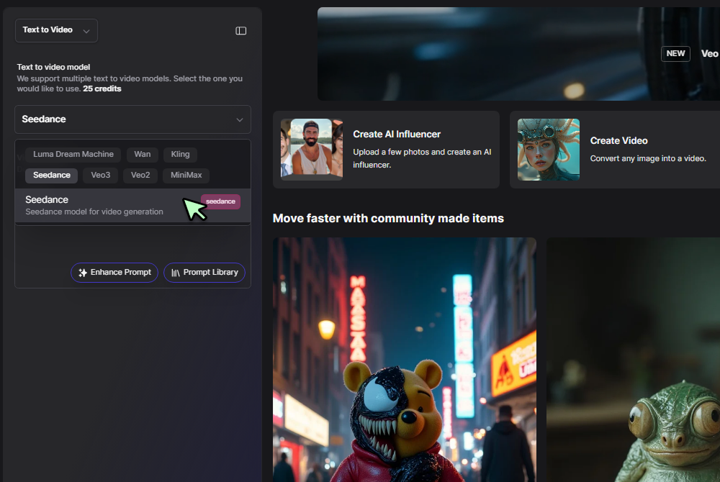Select the Wan model tab
Image resolution: width=720 pixels, height=482 pixels.
142,154
